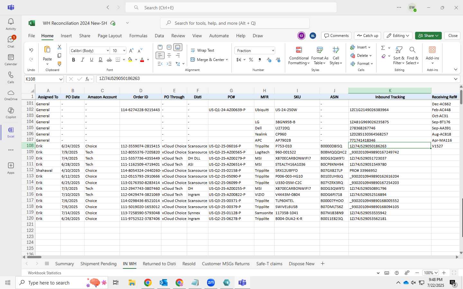Click the Cut scissors icon

[59, 47]
